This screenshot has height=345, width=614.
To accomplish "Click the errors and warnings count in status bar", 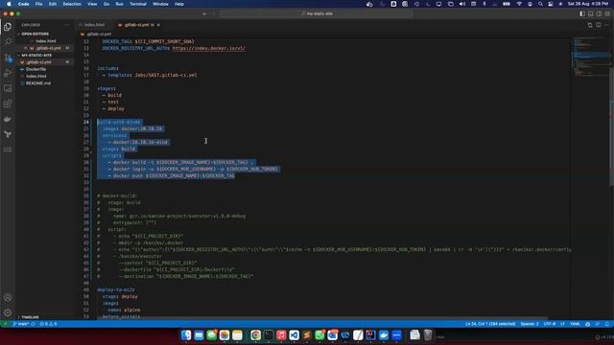I will [x=49, y=324].
